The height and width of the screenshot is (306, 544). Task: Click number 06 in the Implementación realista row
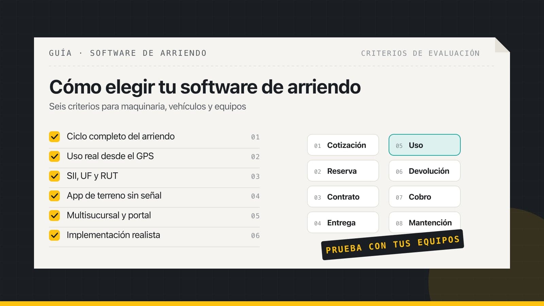(x=255, y=236)
